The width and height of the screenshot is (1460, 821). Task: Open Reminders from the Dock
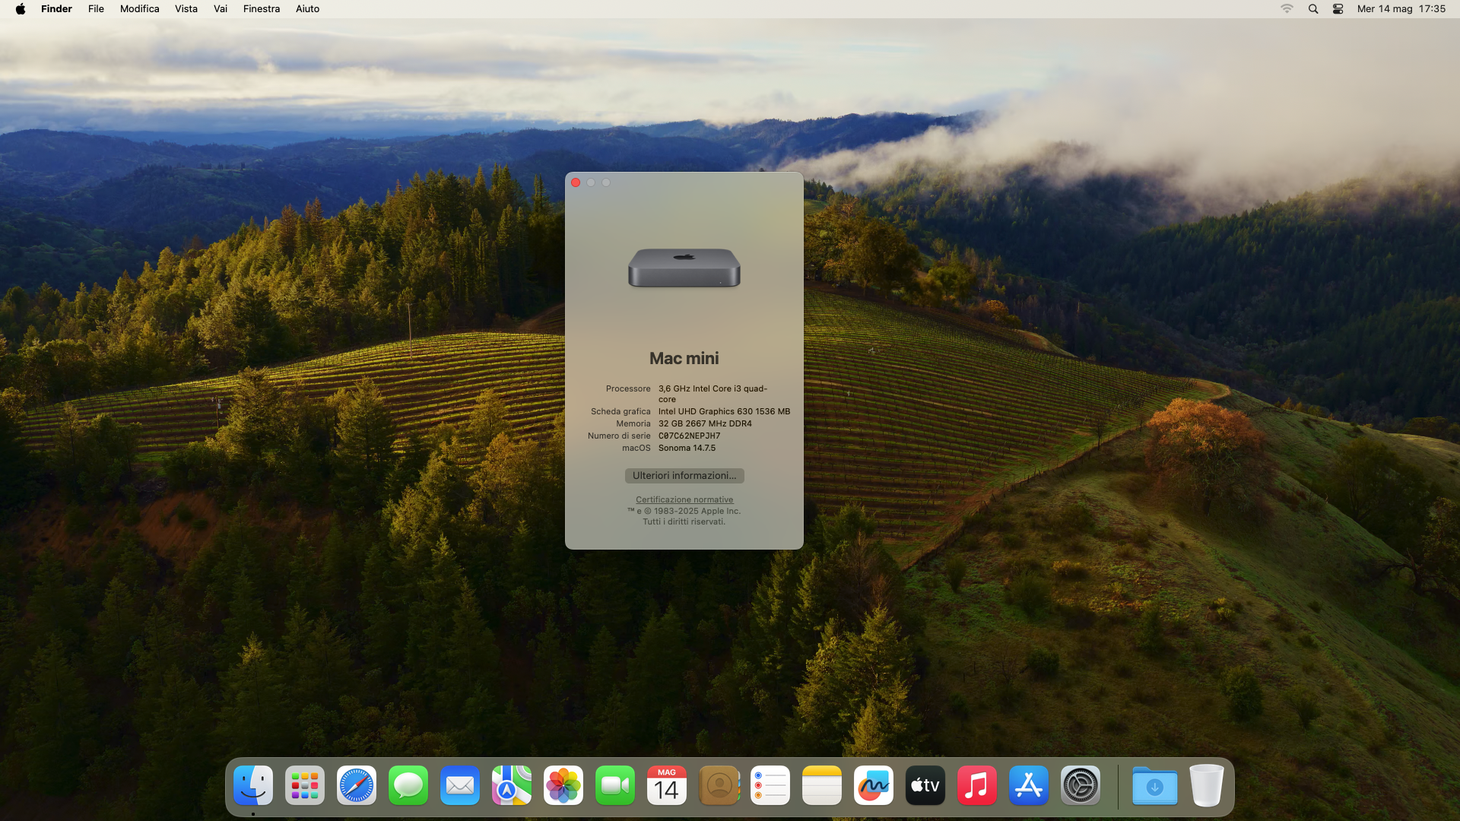pos(770,785)
